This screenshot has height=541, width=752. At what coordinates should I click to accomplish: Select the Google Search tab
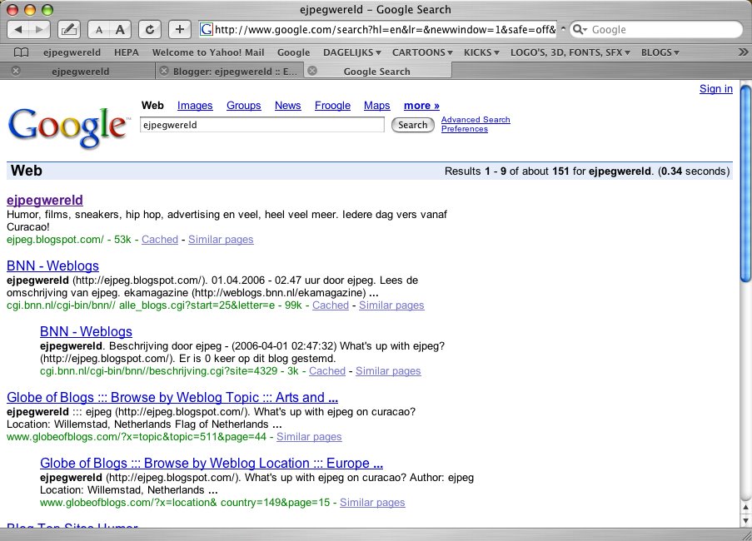[377, 72]
